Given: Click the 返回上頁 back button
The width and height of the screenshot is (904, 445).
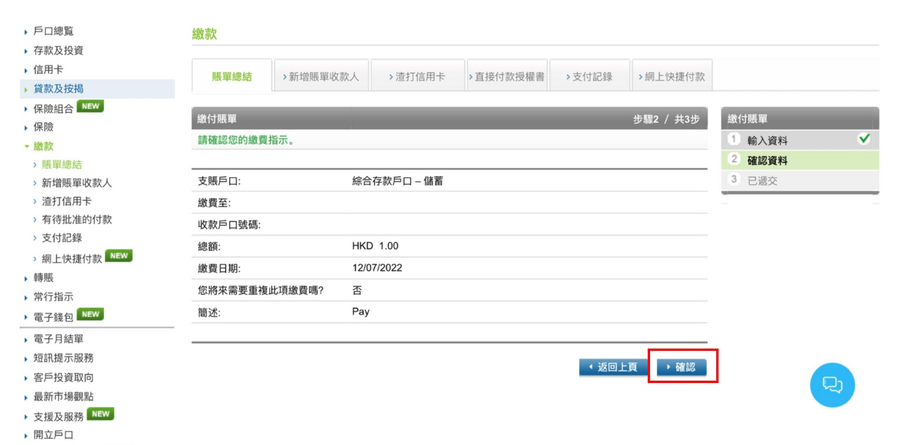Looking at the screenshot, I should (x=612, y=368).
